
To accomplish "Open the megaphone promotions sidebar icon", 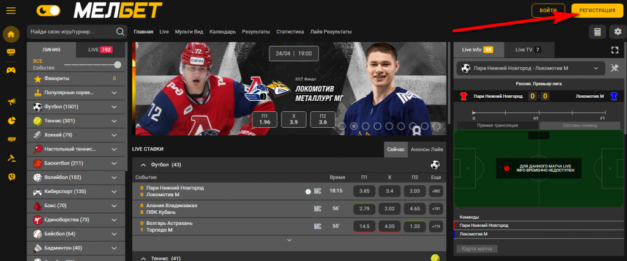I will click(11, 101).
